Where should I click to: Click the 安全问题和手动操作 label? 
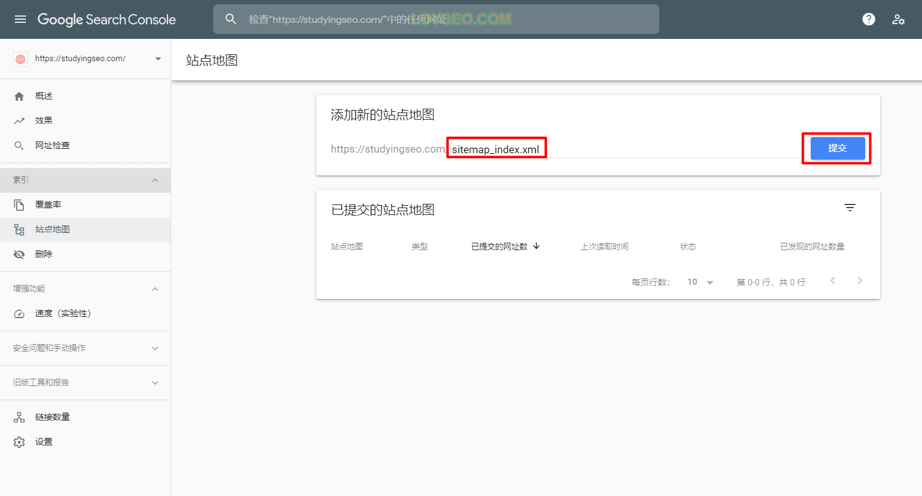point(49,348)
